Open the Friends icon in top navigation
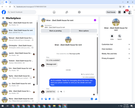135x108 pixels. 67,12
